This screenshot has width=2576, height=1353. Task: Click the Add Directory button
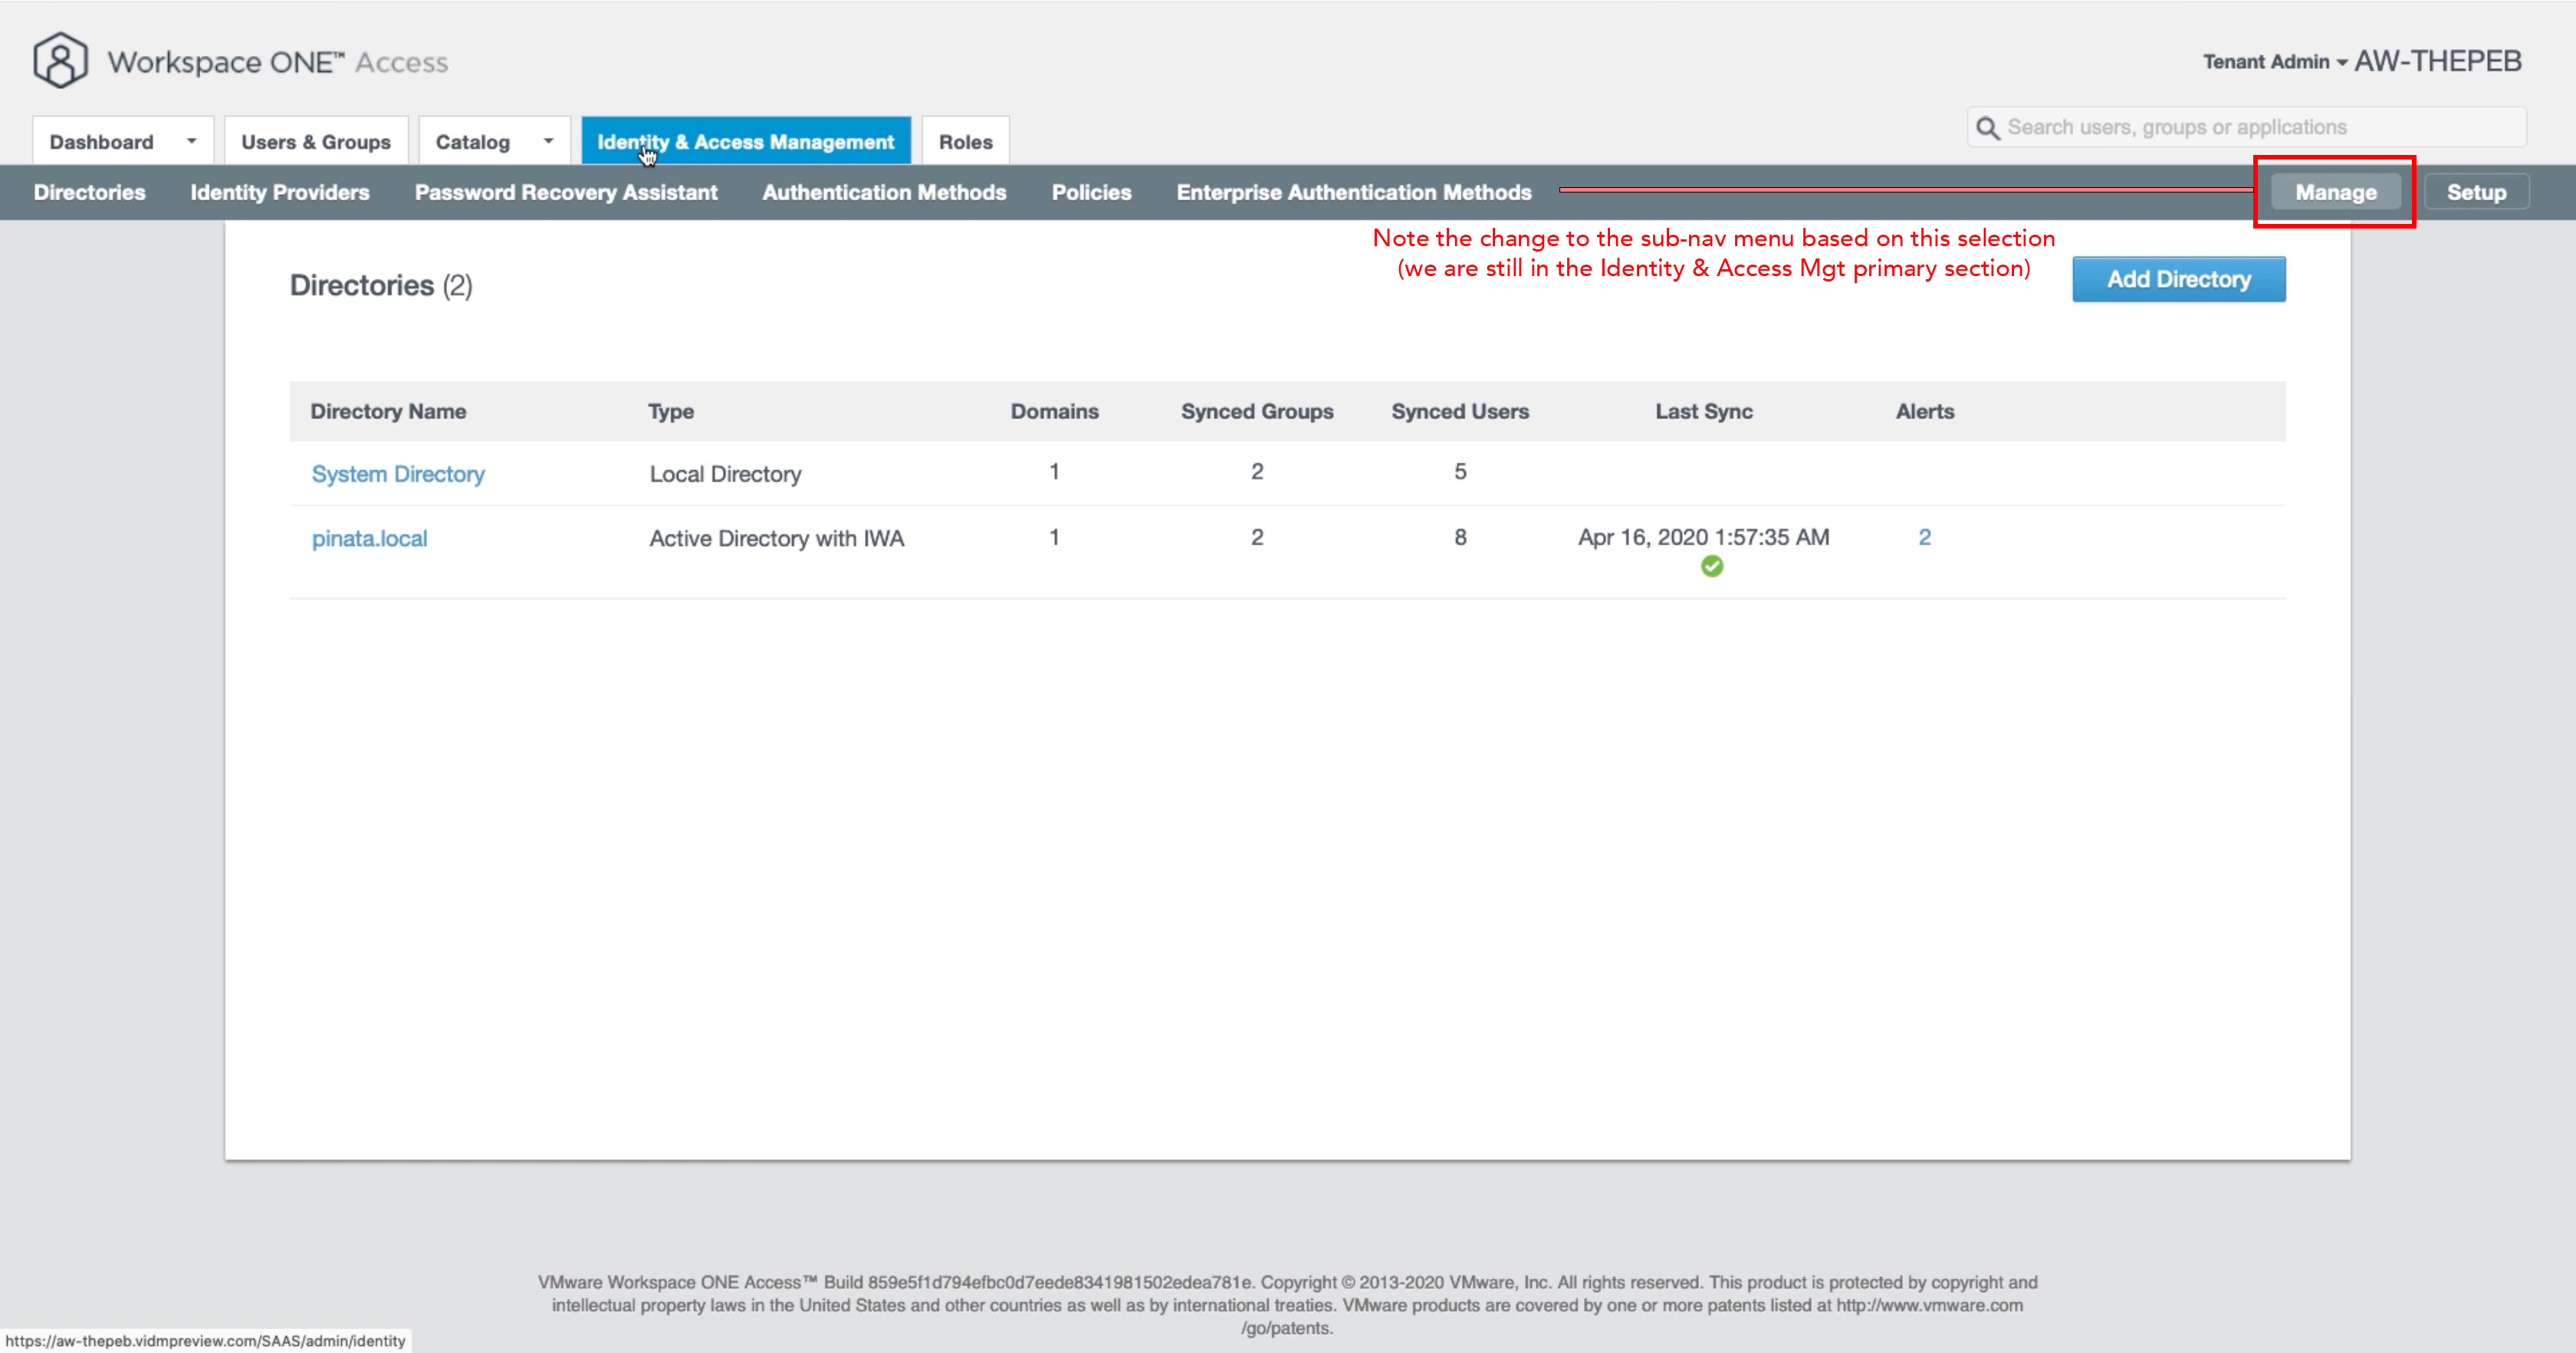2178,279
